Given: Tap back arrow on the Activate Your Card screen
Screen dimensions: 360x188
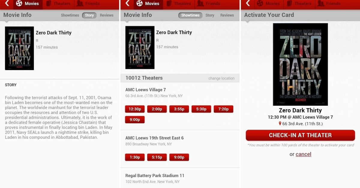Looking at the screenshot, I should 248,3.
